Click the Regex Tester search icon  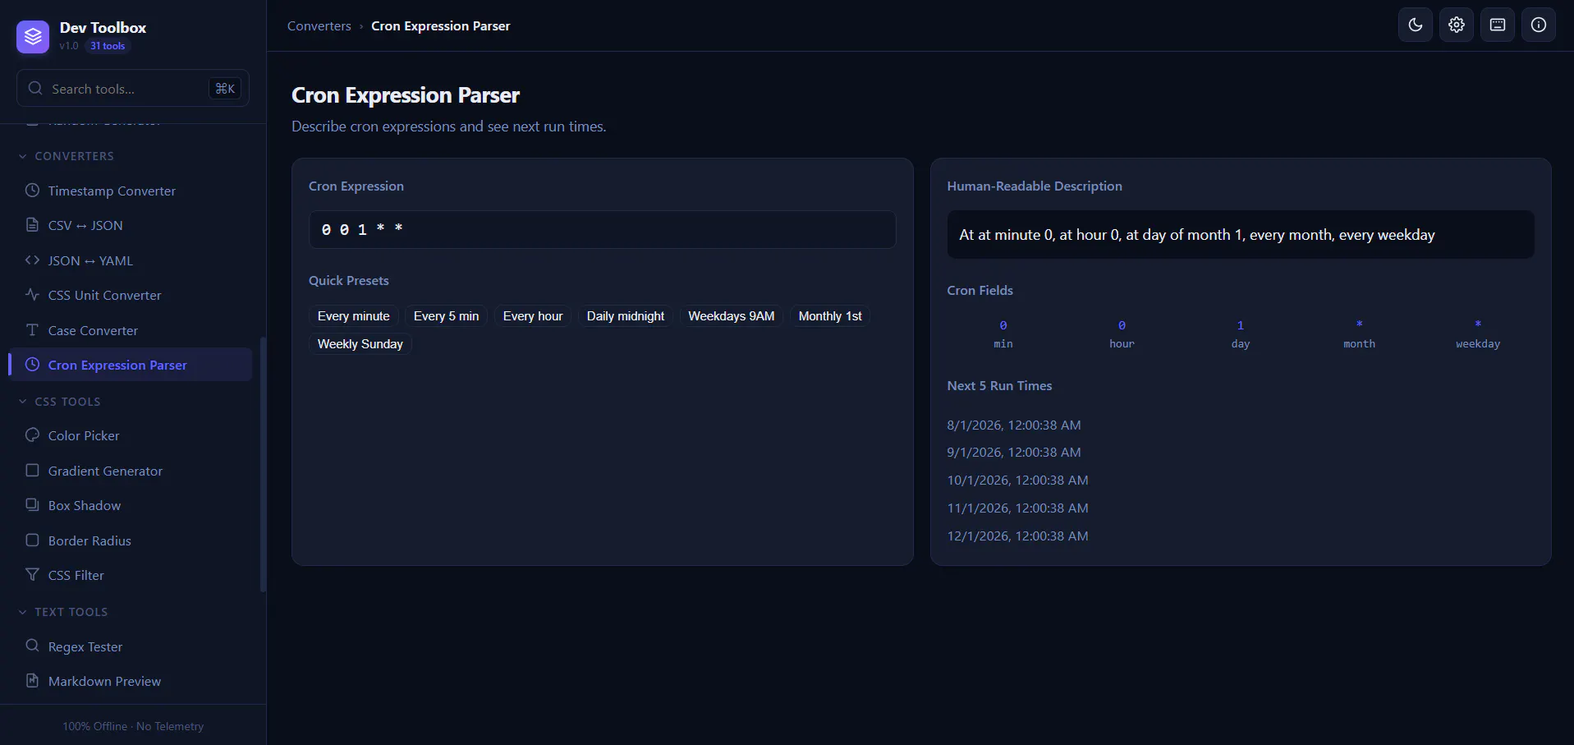32,646
